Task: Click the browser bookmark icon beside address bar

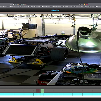Action: pos(11,4)
